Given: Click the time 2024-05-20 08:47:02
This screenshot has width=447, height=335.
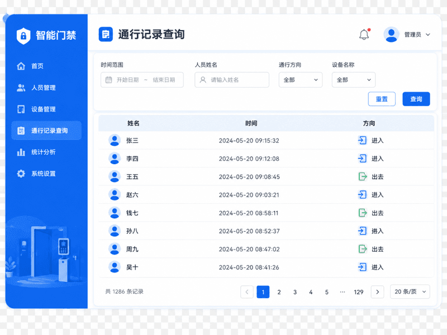Looking at the screenshot, I should click(x=249, y=249).
